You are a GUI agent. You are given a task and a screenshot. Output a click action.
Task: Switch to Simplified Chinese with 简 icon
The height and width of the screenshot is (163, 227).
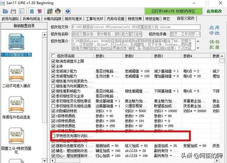click(x=32, y=11)
